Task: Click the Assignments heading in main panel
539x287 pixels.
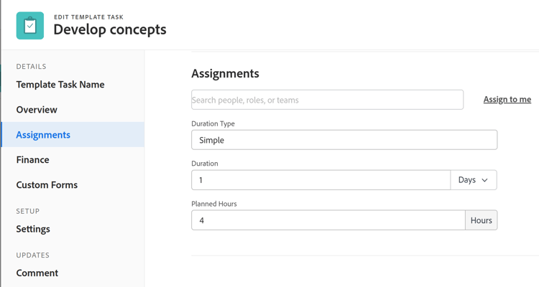Action: pos(225,73)
